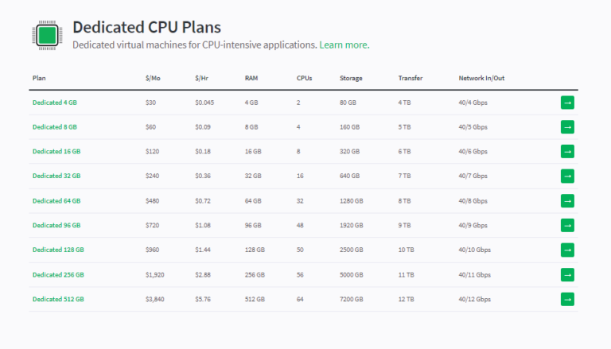Select arrow button for Dedicated 8 GB
The image size is (611, 349).
tap(567, 127)
